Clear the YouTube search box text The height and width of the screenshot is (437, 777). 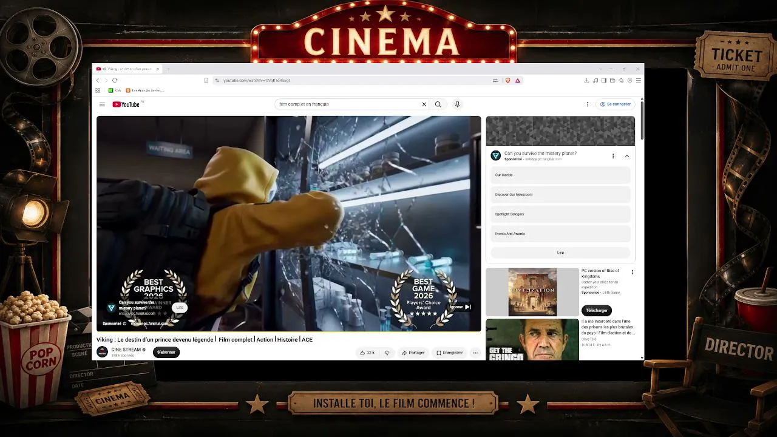(424, 104)
